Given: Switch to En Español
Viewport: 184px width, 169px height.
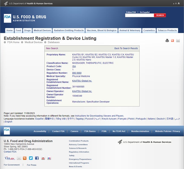Looking at the screenshot, I should pyautogui.click(x=145, y=12).
